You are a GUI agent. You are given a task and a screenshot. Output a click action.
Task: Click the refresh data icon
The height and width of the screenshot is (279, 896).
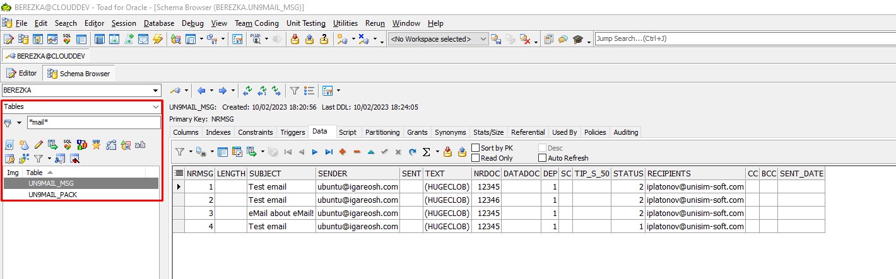412,152
